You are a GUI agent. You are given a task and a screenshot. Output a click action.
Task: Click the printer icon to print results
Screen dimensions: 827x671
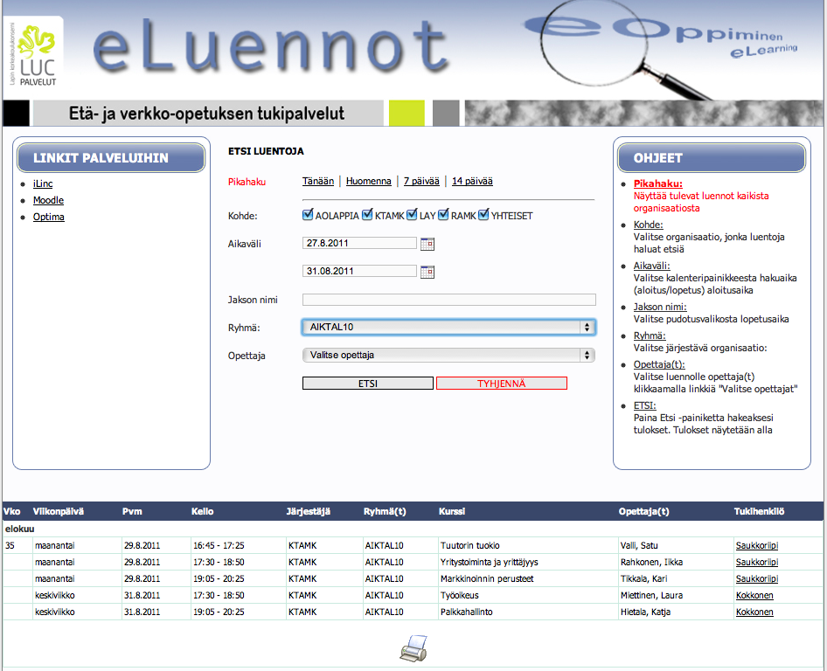point(413,648)
